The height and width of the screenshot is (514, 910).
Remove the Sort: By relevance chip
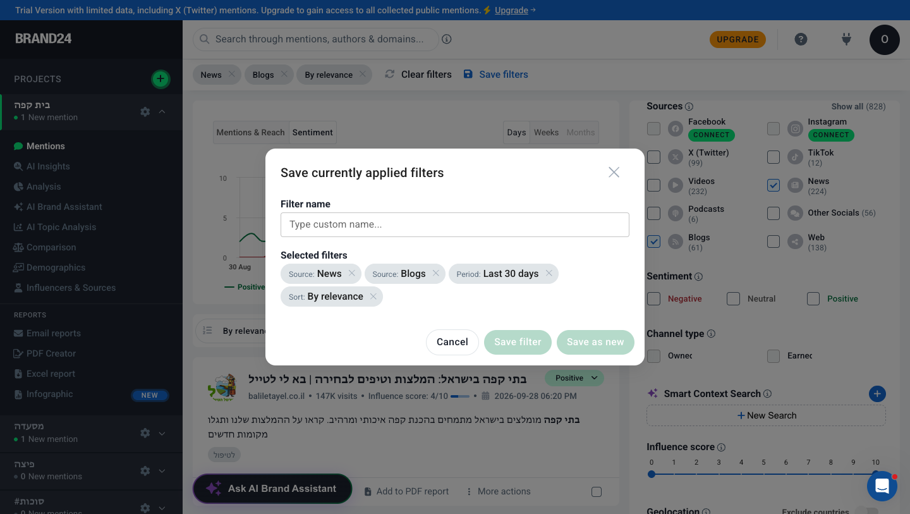(x=373, y=297)
